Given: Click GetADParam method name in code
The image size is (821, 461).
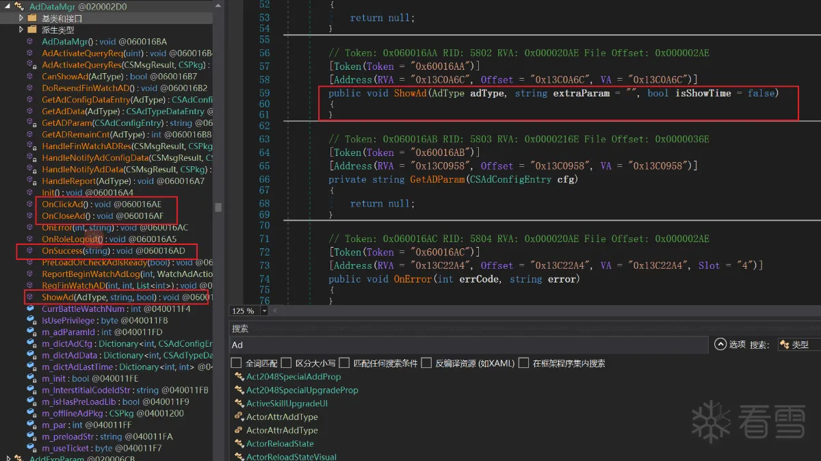Looking at the screenshot, I should (x=436, y=179).
